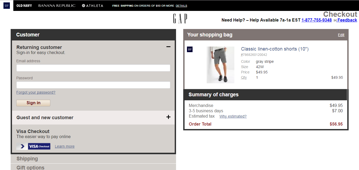359x170 pixels.
Task: Collapse Returning customer section with minus icon
Action: pos(168,47)
